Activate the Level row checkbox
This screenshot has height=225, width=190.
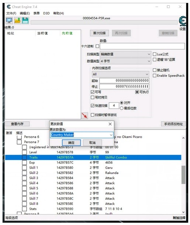24,152
